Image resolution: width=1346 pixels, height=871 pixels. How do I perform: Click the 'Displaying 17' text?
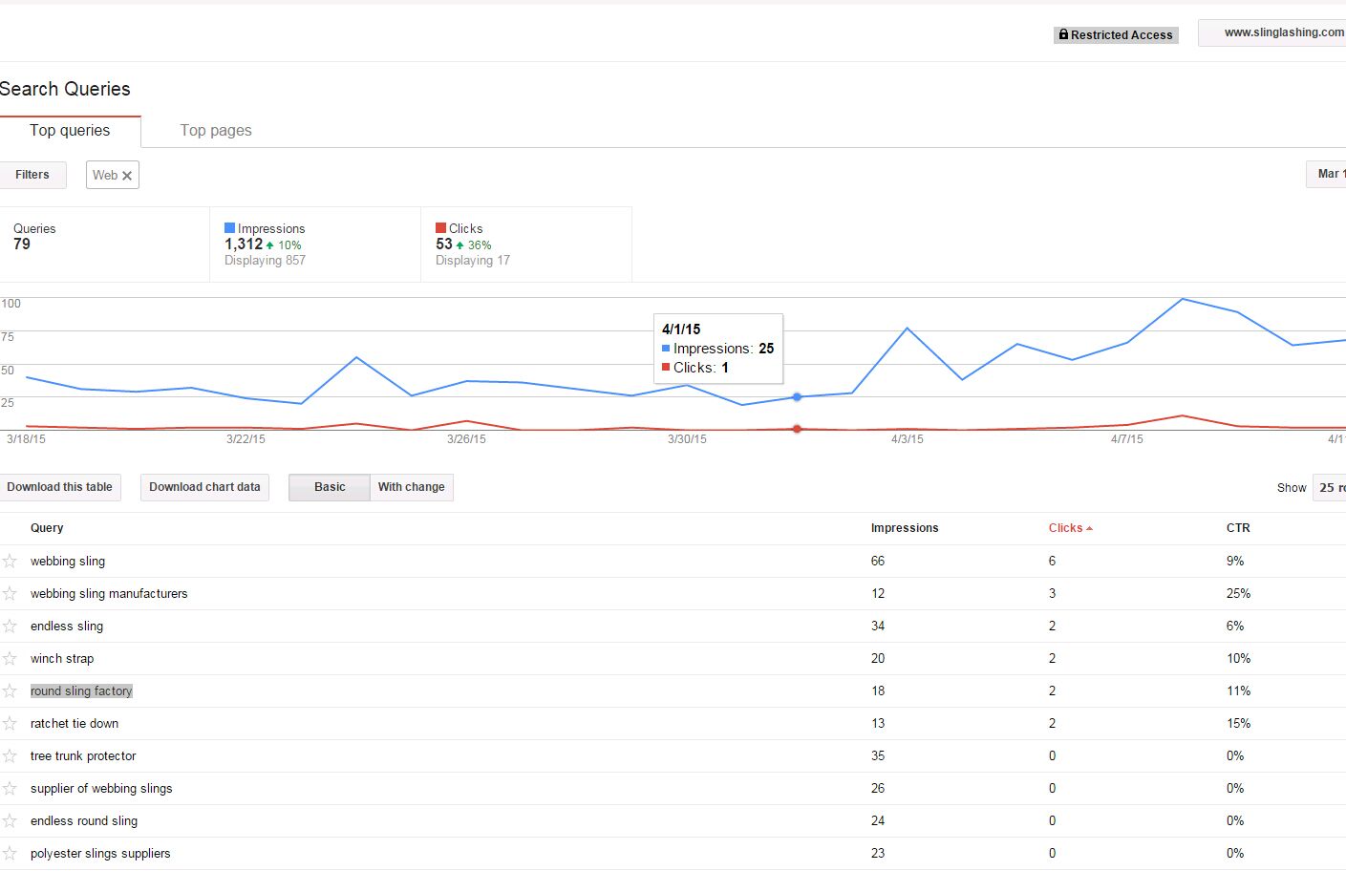click(x=473, y=261)
